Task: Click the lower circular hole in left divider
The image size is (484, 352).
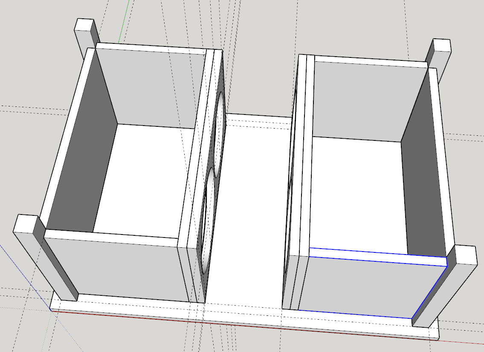Action: pos(207,222)
